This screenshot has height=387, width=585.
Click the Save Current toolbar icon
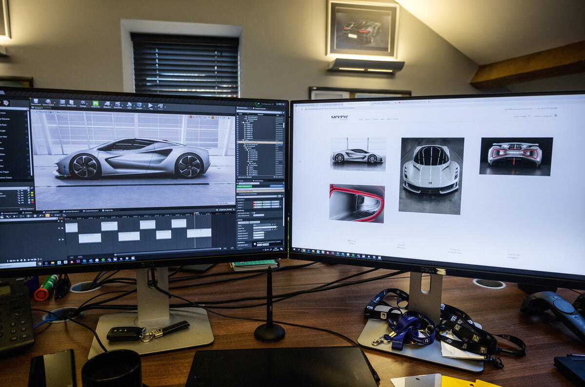[35, 102]
